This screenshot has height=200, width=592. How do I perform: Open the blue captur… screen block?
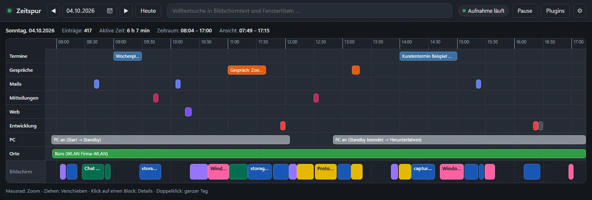(423, 172)
